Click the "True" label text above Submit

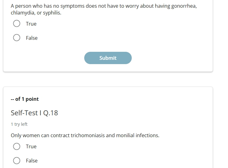31,24
